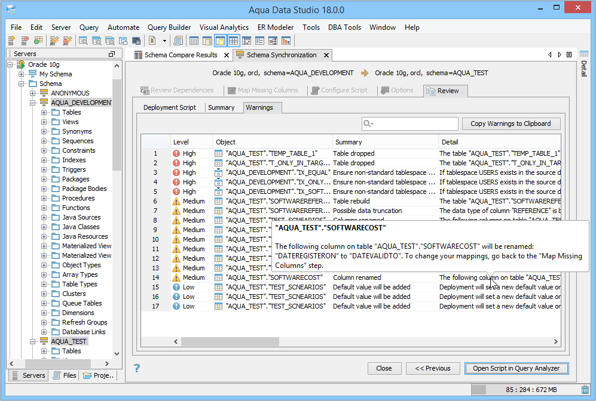
Task: Click Open Script in Query Analyzer
Action: [x=516, y=368]
